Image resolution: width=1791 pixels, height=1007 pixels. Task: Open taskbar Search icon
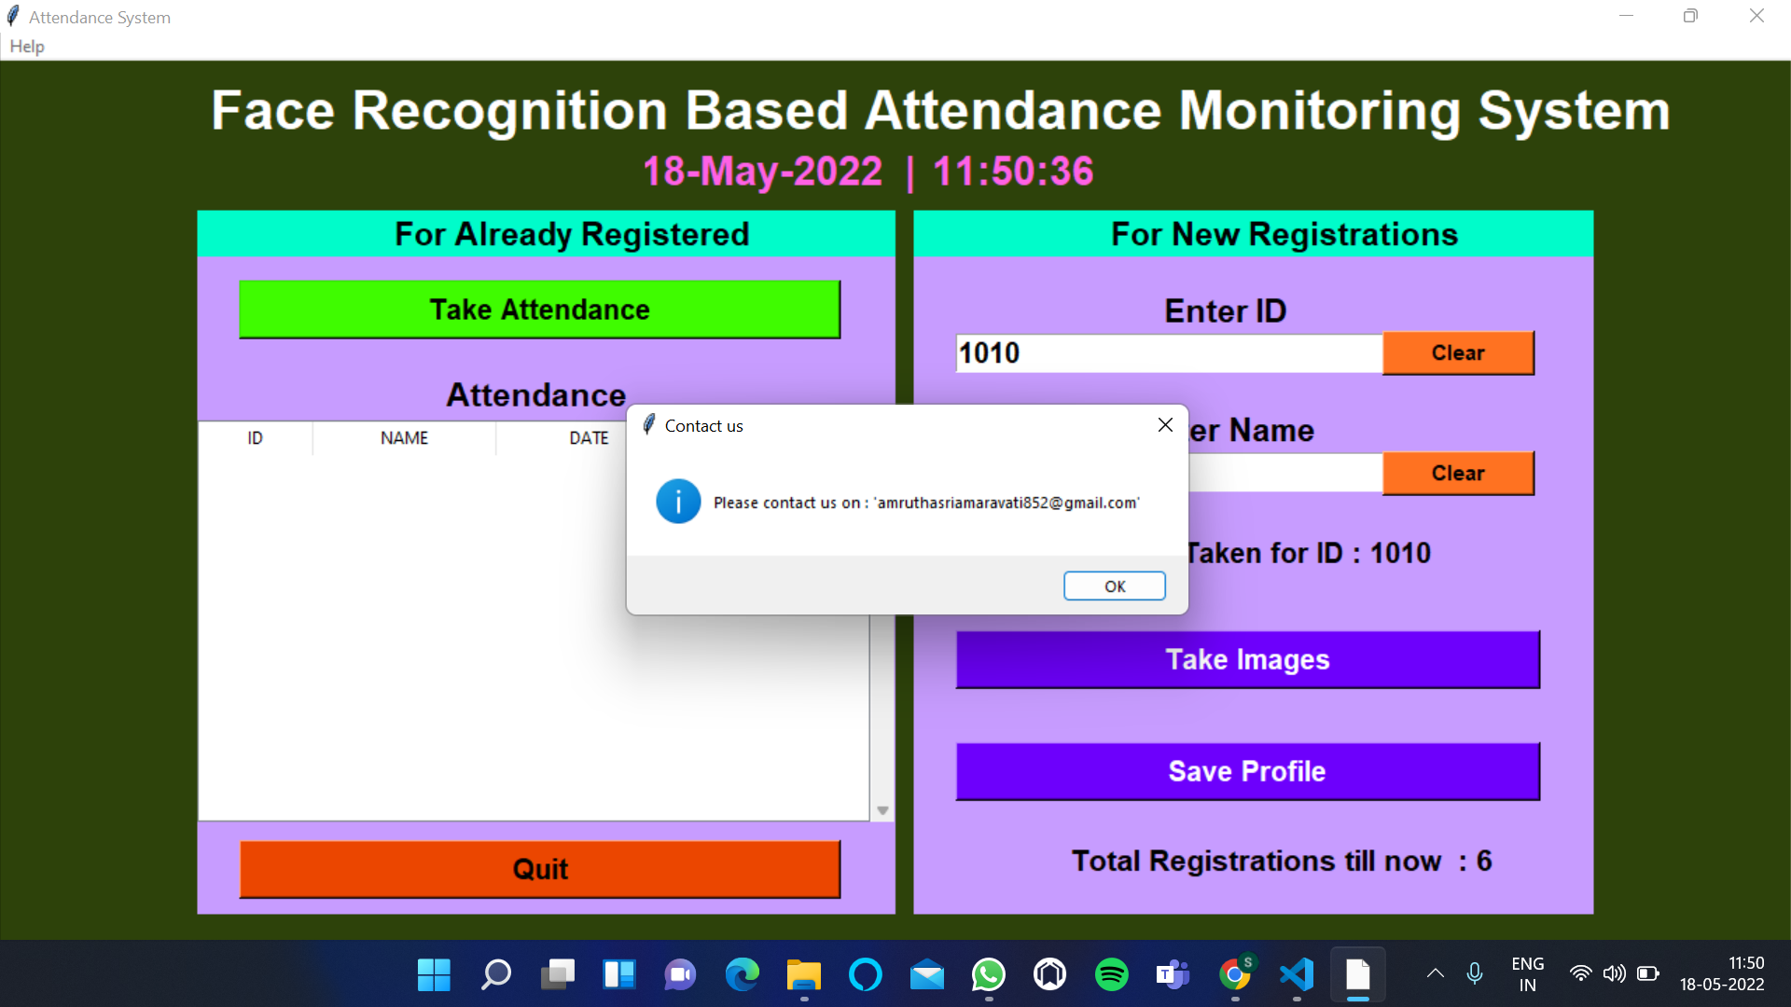coord(495,975)
